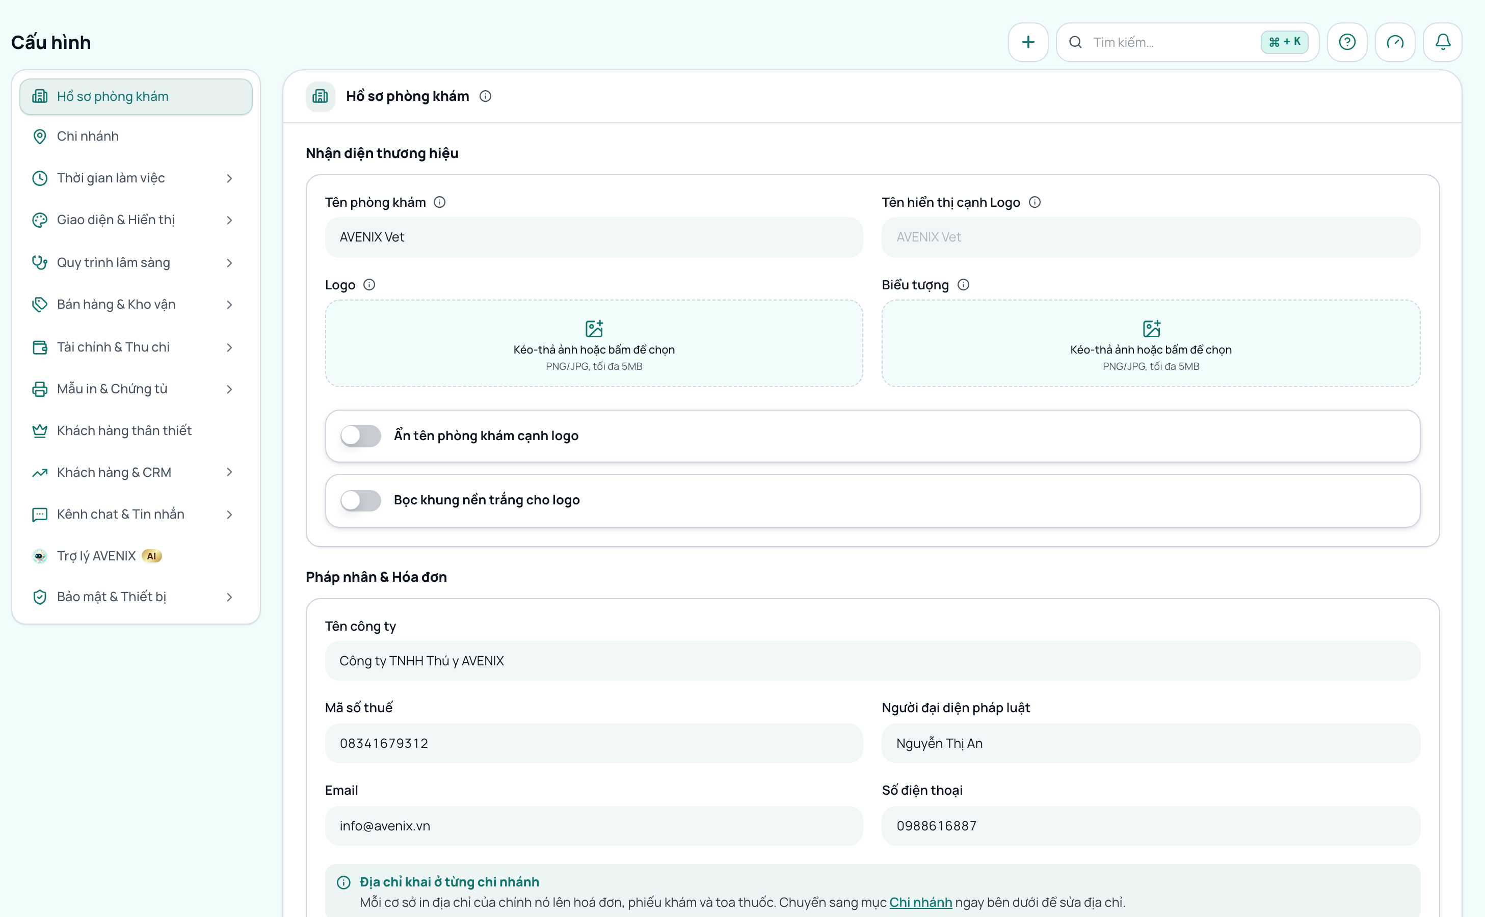Click the ⌘ + K shortcut badge

tap(1284, 42)
